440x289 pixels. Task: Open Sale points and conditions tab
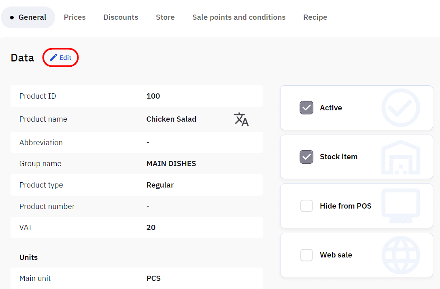coord(239,17)
